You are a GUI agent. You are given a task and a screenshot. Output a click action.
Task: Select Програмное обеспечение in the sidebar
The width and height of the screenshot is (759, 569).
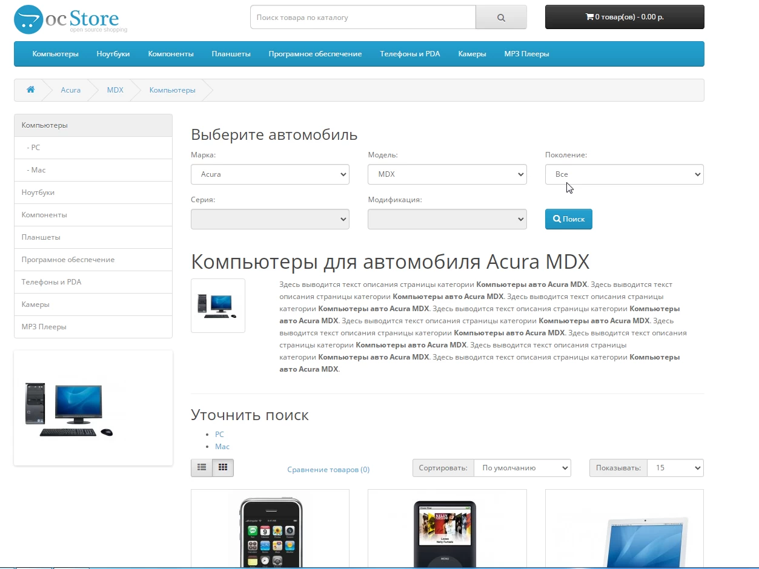click(x=93, y=260)
